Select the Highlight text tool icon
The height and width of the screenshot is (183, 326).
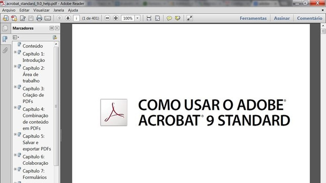(178, 18)
